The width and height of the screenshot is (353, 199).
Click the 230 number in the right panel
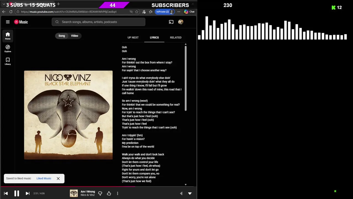click(x=228, y=5)
